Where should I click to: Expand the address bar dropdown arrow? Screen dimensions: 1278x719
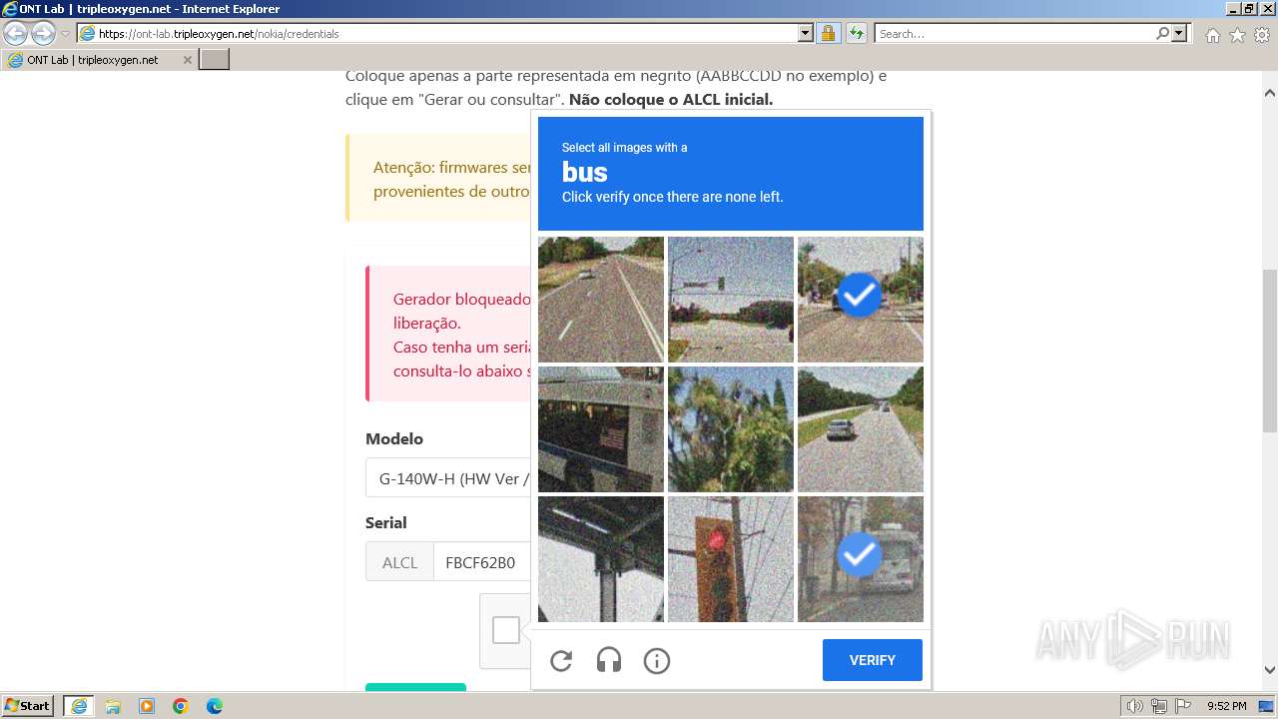click(x=806, y=33)
